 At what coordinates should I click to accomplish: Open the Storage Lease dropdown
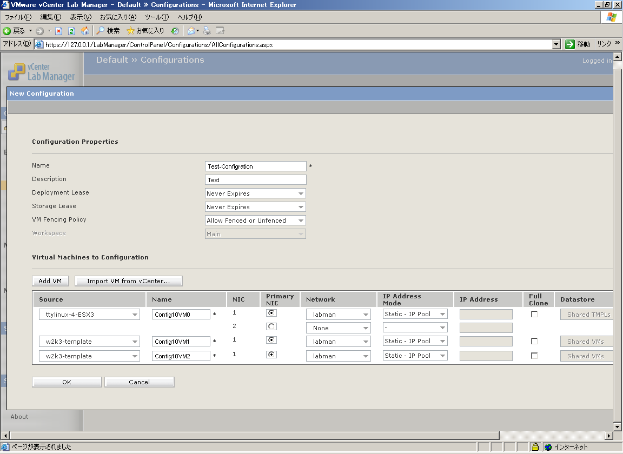pyautogui.click(x=255, y=207)
